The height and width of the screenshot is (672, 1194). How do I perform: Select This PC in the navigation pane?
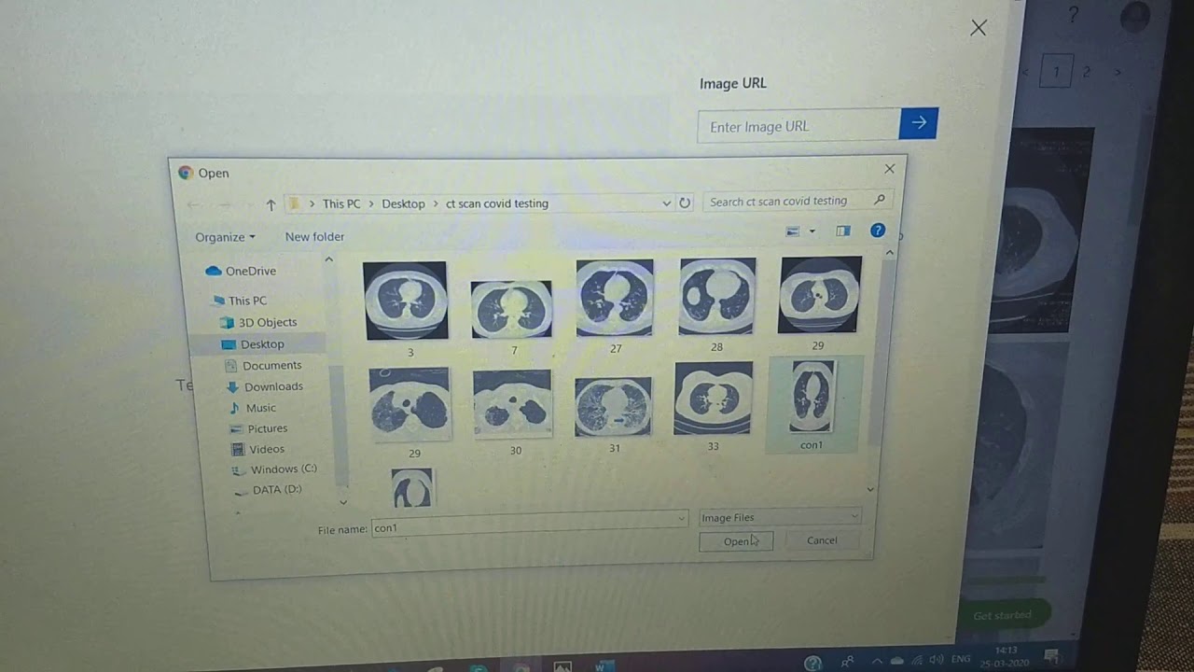240,301
